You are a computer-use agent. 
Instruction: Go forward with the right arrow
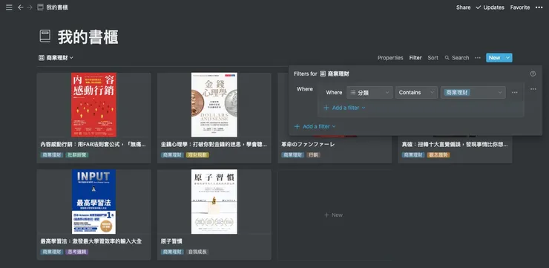click(30, 7)
